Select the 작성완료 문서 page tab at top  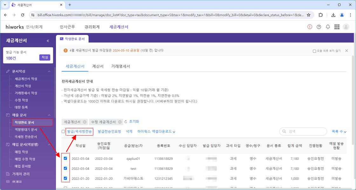click(72, 39)
